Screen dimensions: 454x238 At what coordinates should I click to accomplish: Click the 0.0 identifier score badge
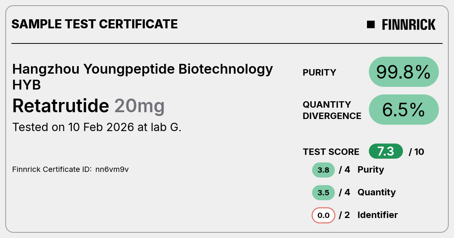(323, 215)
